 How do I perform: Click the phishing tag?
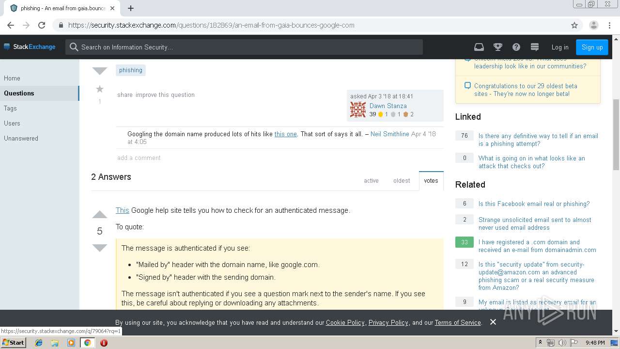(x=131, y=70)
